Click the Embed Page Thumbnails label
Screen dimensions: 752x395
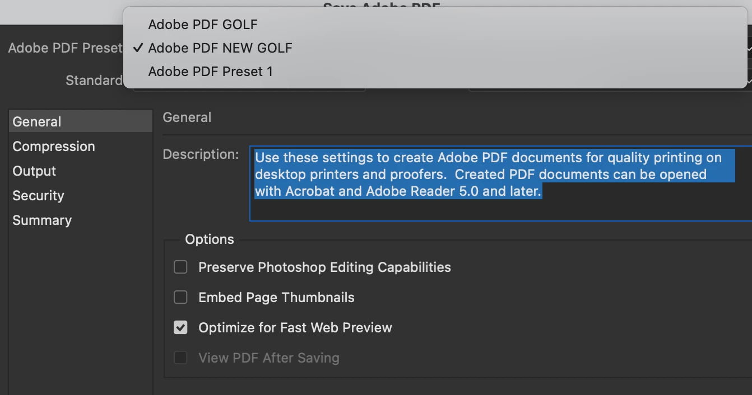pos(276,298)
